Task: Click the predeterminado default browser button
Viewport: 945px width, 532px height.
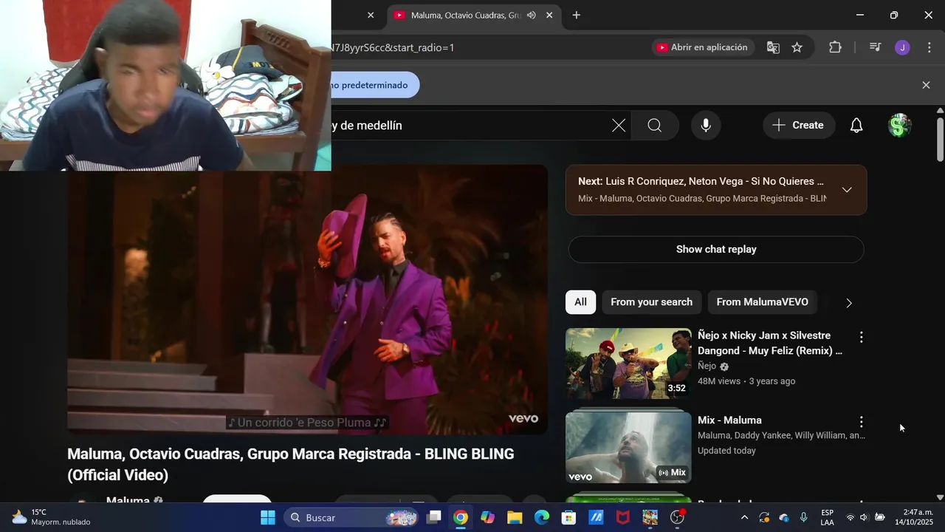Action: click(x=375, y=85)
